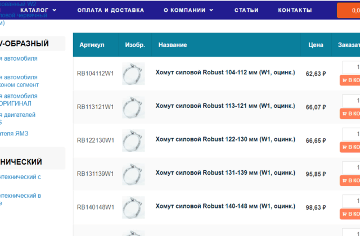The width and height of the screenshot is (360, 236).
Task: Open first 'сантехнический с' sidebar link
Action: pos(20,177)
